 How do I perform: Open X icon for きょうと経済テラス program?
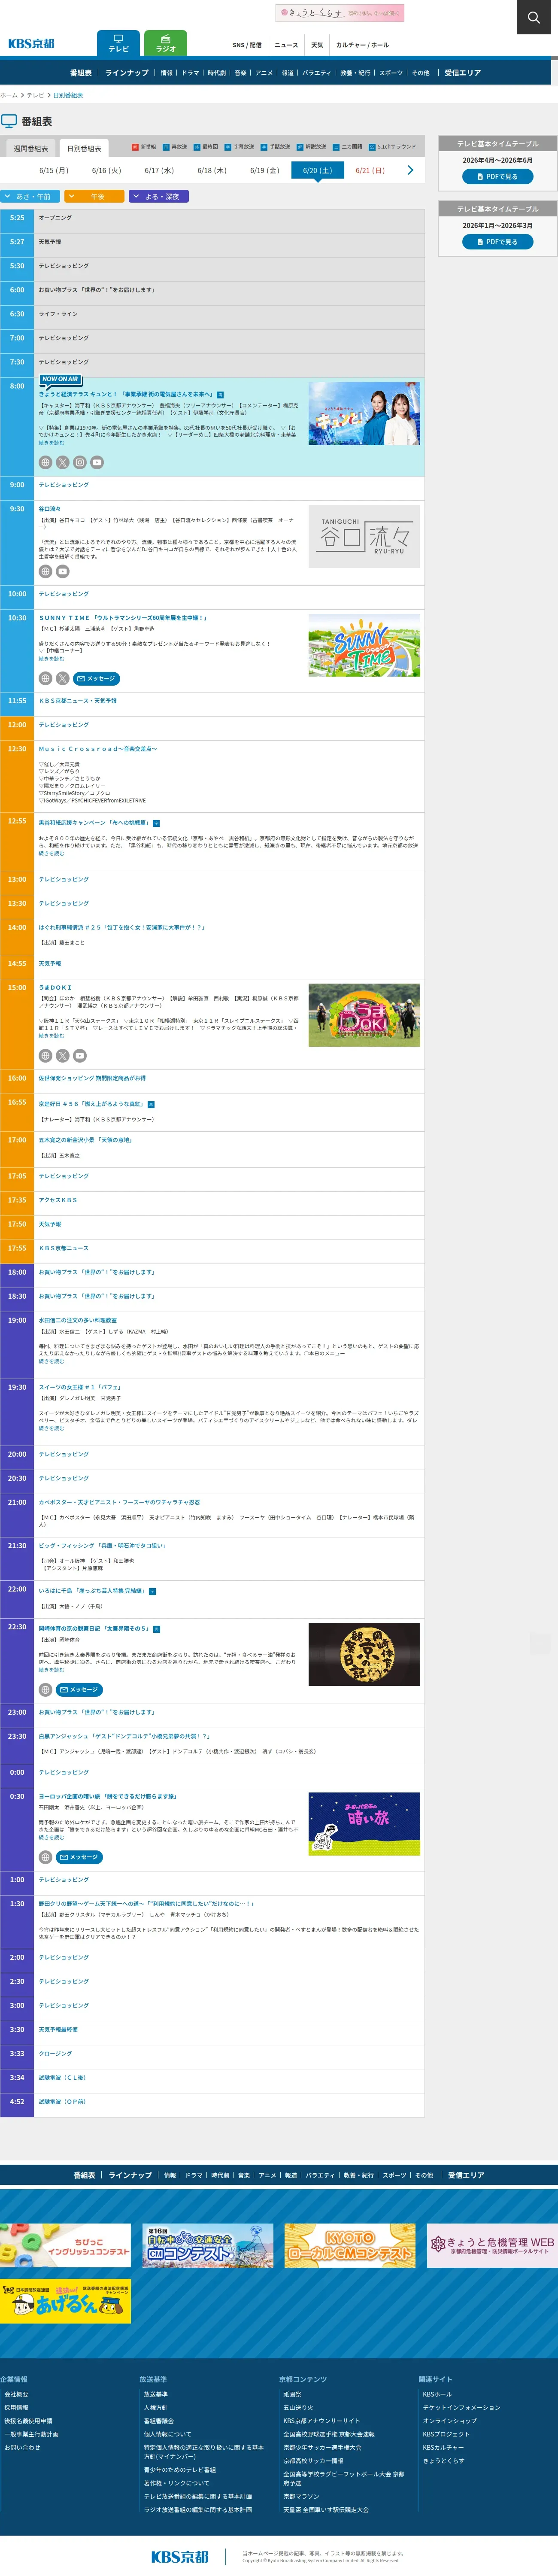62,462
